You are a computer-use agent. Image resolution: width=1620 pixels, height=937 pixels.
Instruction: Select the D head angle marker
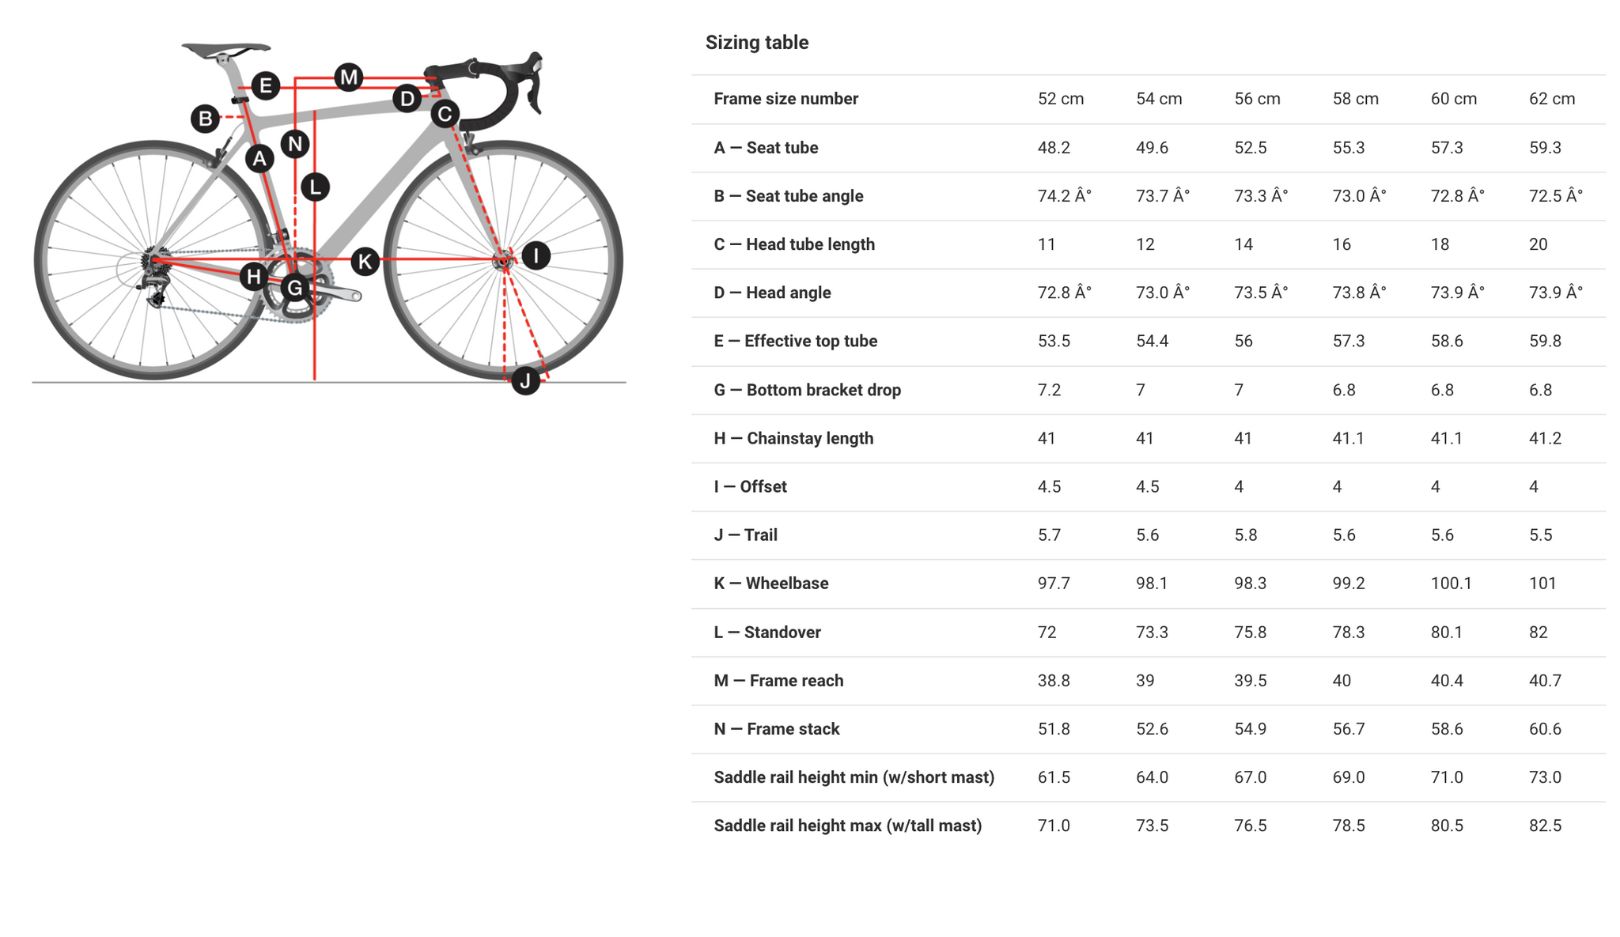click(407, 98)
